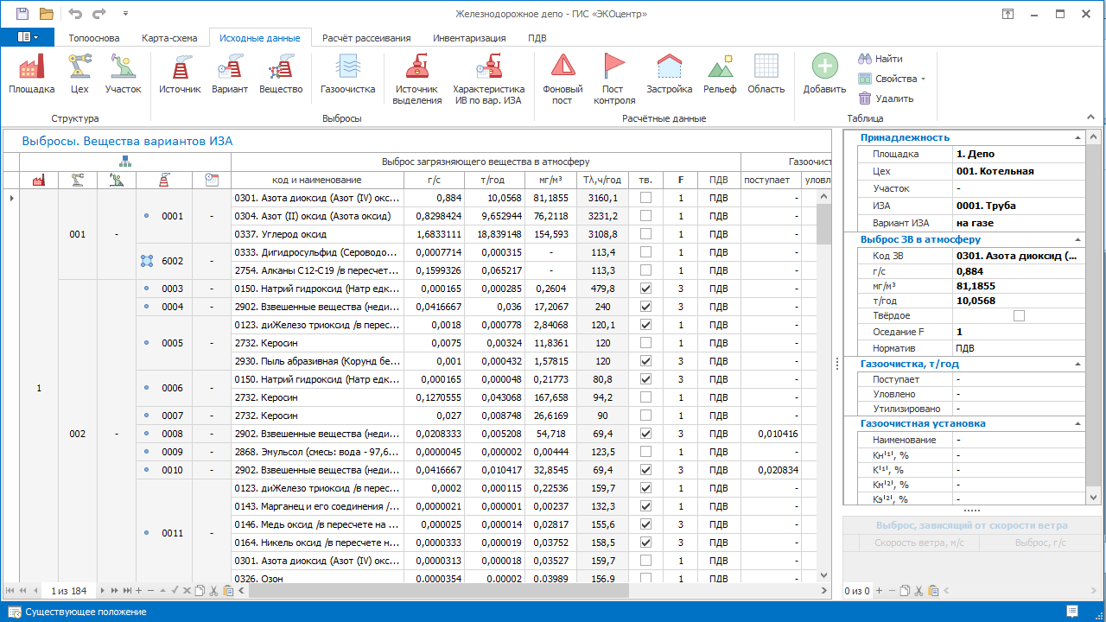1106x622 pixels.
Task: Collapse the Газоочистная установка section
Action: pyautogui.click(x=1077, y=423)
